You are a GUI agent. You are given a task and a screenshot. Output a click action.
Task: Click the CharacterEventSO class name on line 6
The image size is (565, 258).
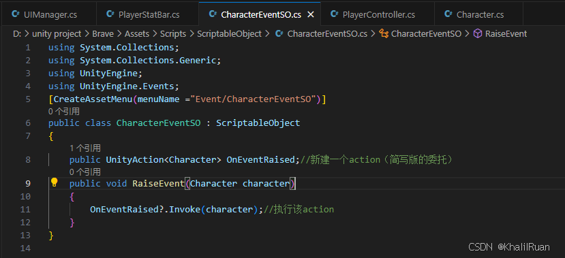tap(159, 123)
